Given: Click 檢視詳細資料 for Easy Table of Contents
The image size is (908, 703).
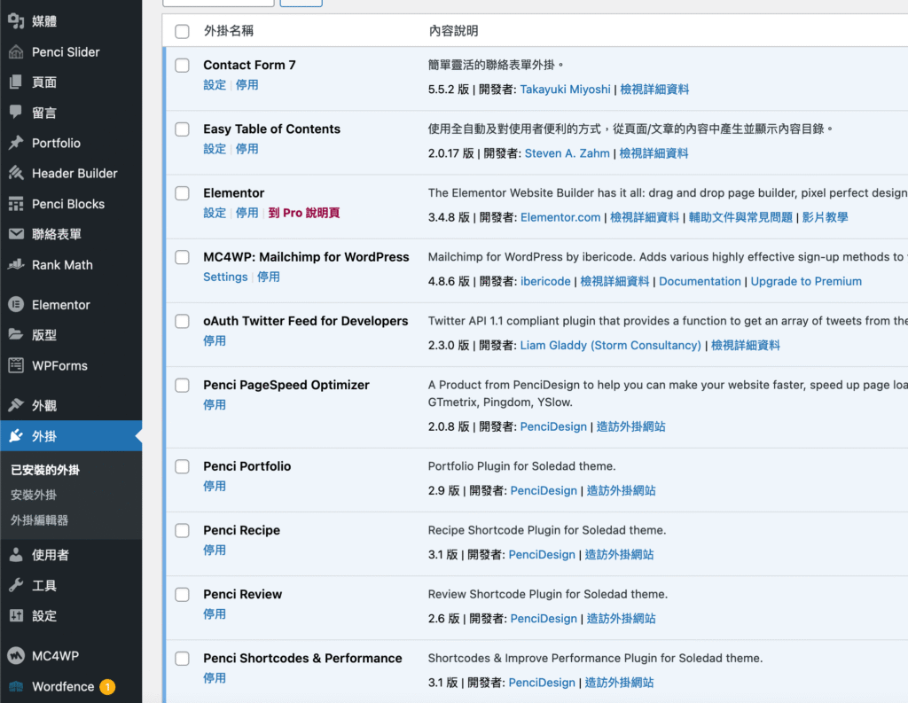Looking at the screenshot, I should 654,153.
